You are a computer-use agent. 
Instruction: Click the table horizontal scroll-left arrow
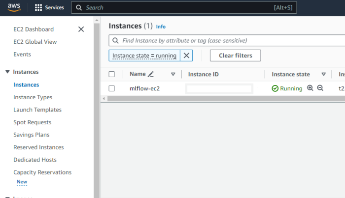point(104,99)
